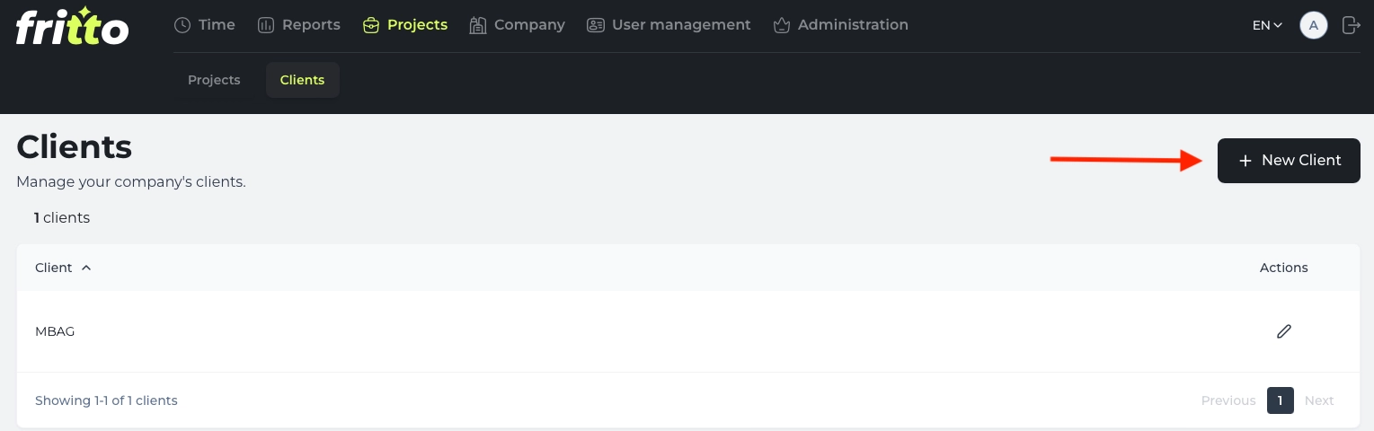Create a New Client
The image size is (1374, 431).
point(1289,161)
